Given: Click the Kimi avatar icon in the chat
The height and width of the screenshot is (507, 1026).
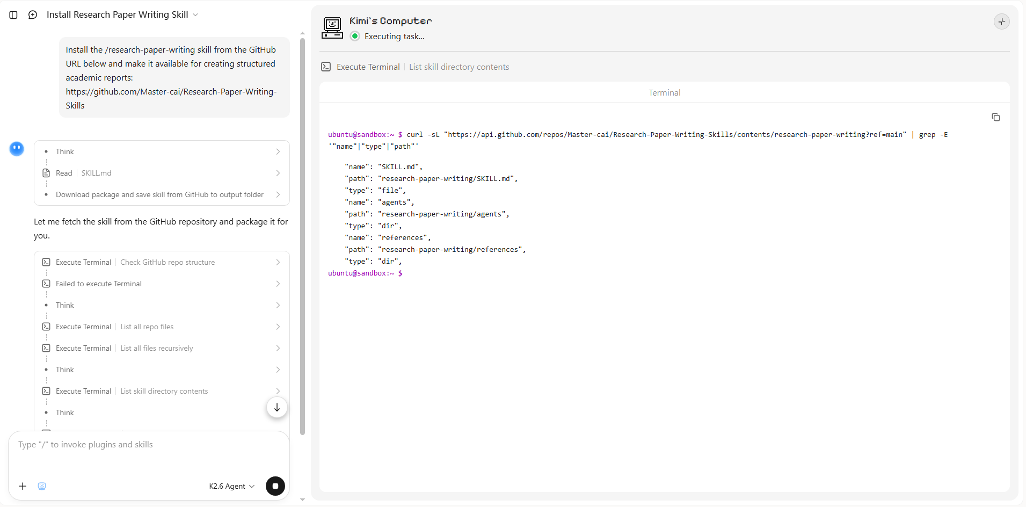Looking at the screenshot, I should click(17, 149).
